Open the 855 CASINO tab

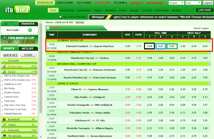(84, 3)
